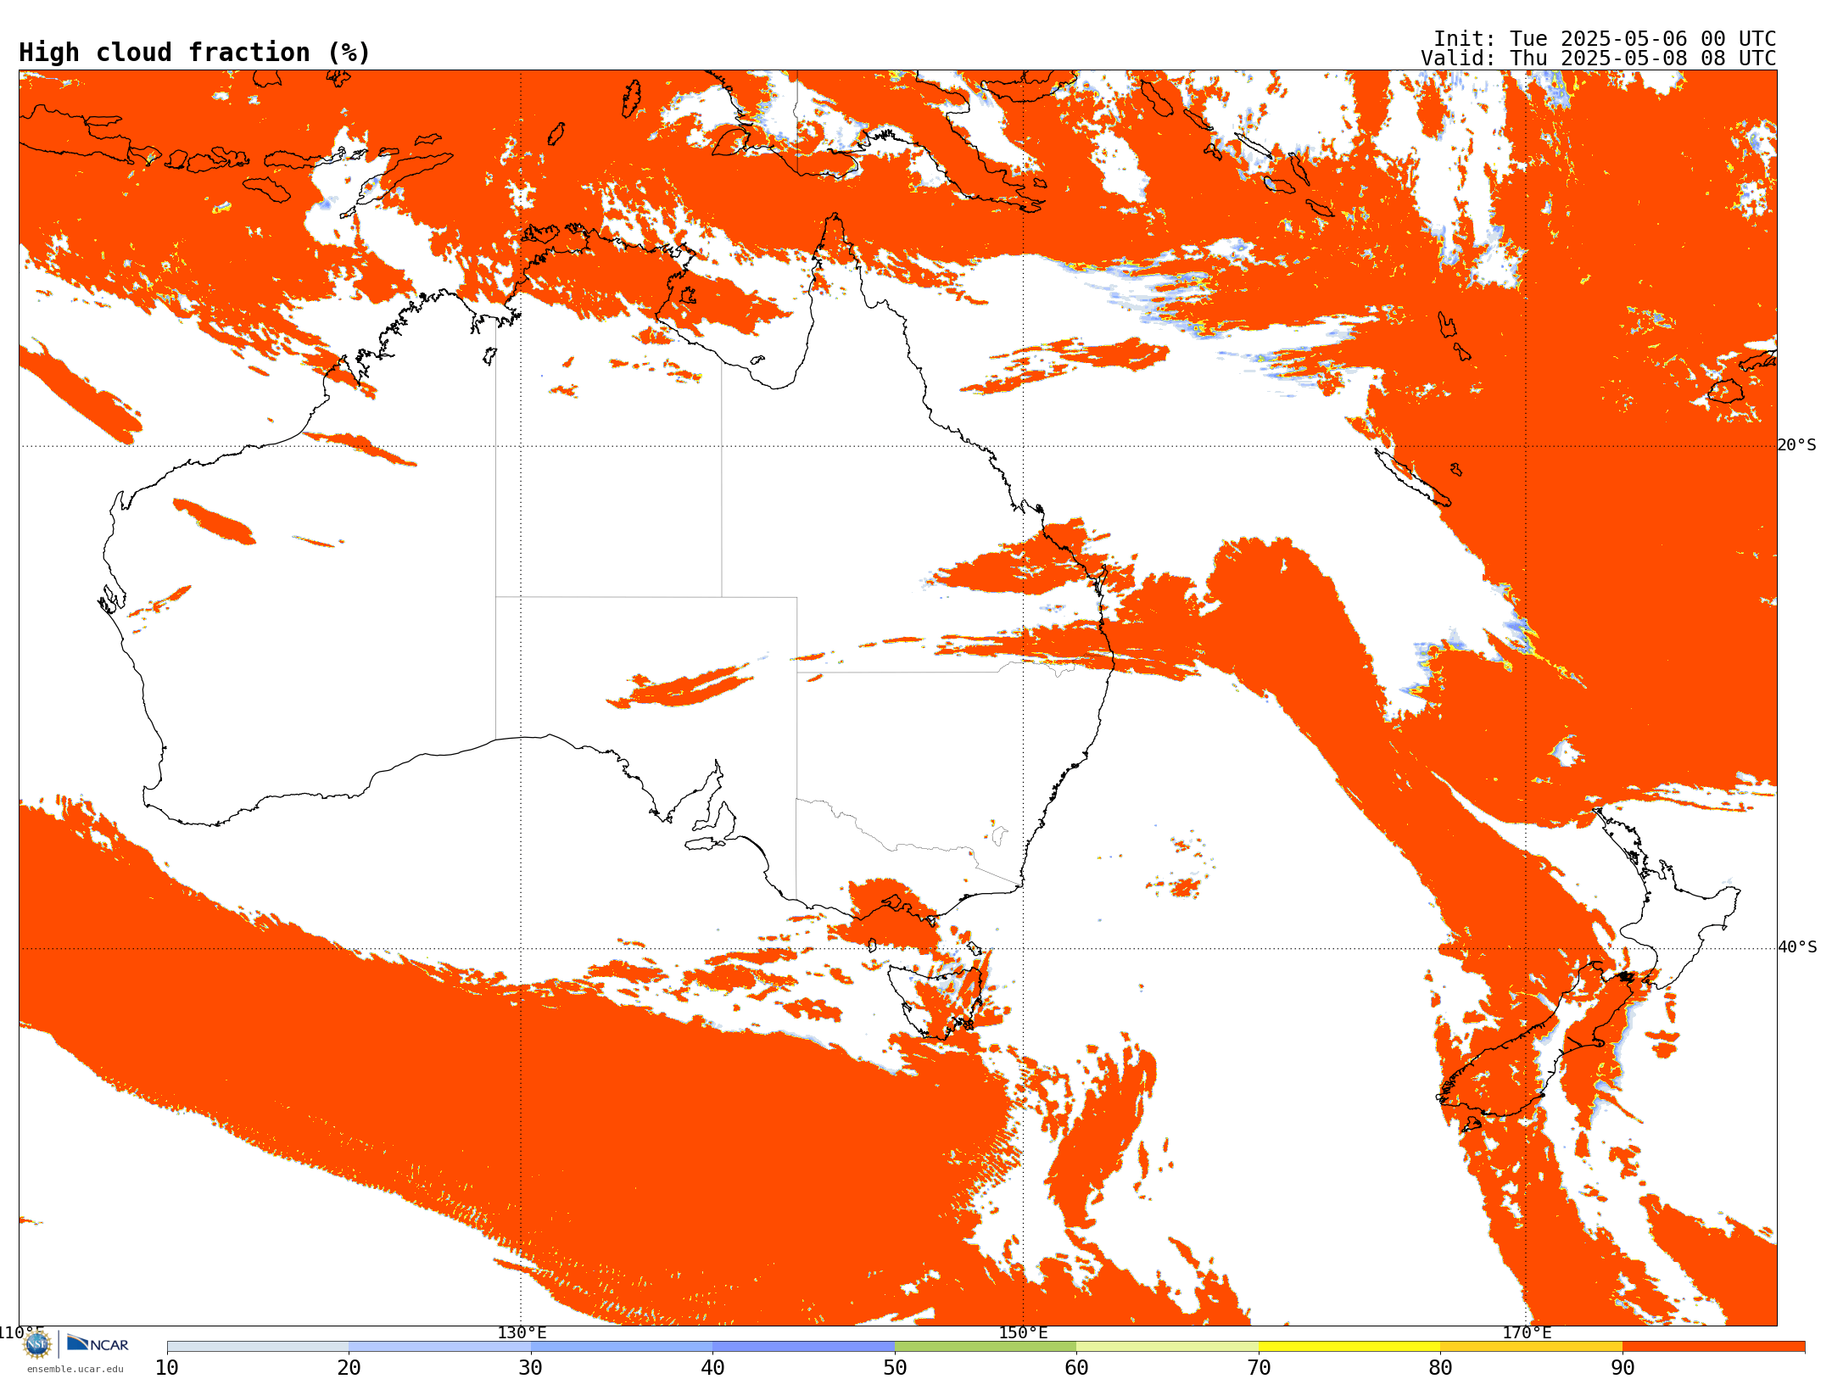Click the 'Init: Tue 2025-05-06 00 UTC' text

point(1605,39)
